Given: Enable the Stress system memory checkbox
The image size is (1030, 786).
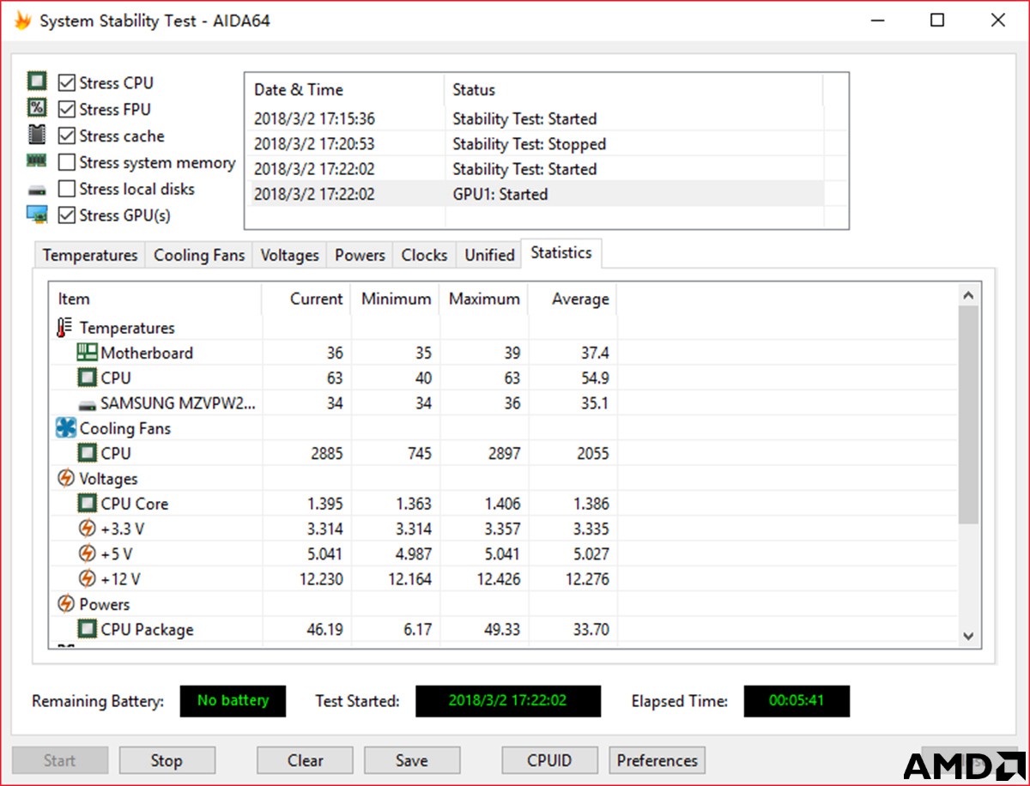Looking at the screenshot, I should 66,162.
